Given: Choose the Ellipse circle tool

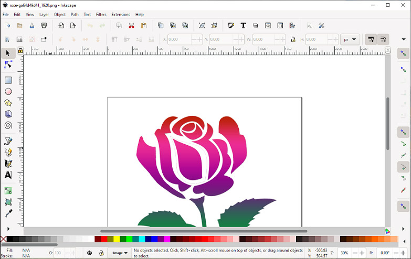Looking at the screenshot, I should click(x=8, y=91).
